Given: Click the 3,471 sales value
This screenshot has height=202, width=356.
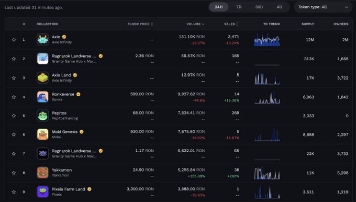Looking at the screenshot, I should (x=233, y=37).
